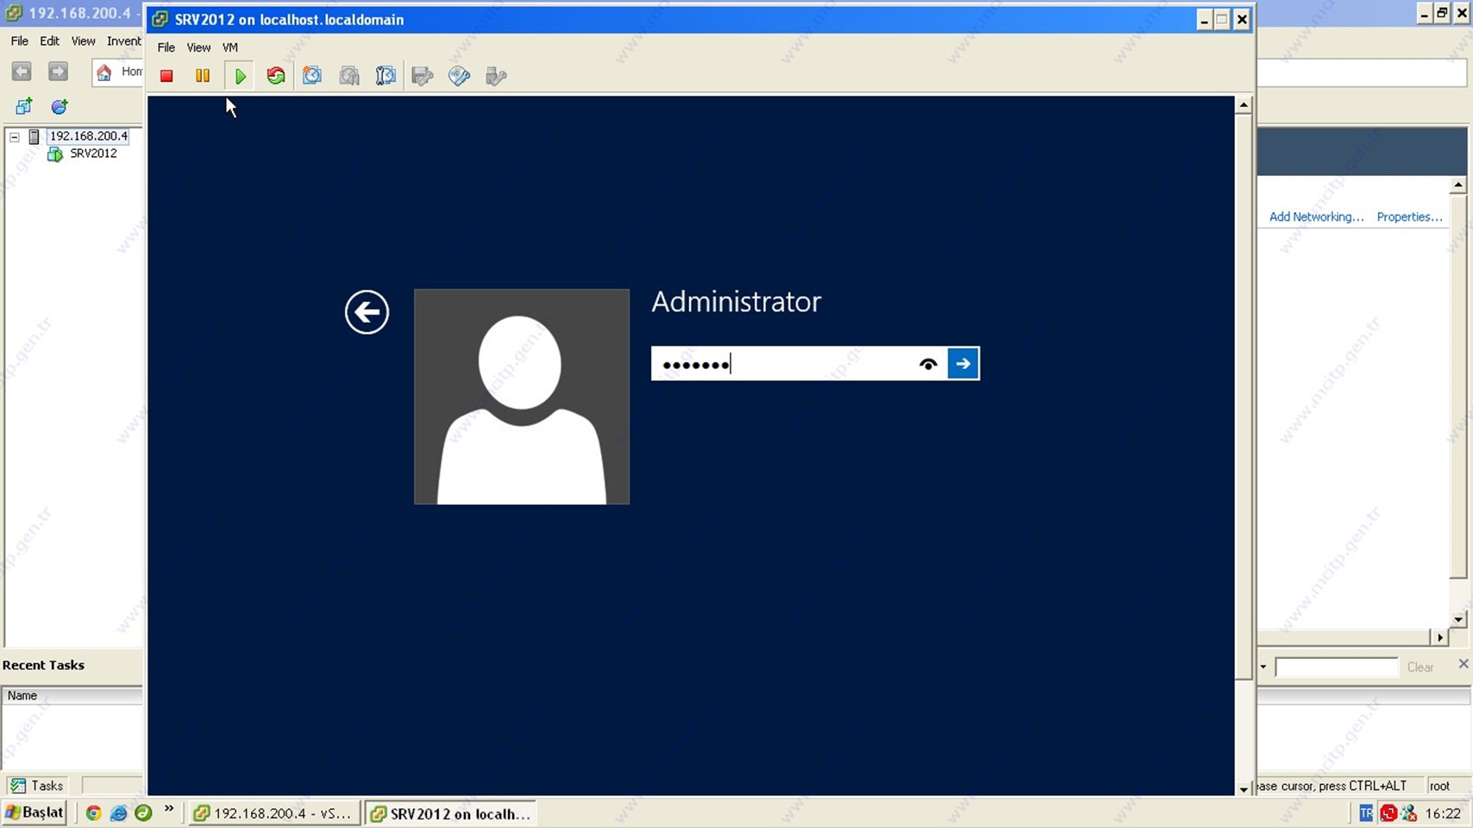Select 192.168.200.4 host in inventory tree

tap(88, 136)
